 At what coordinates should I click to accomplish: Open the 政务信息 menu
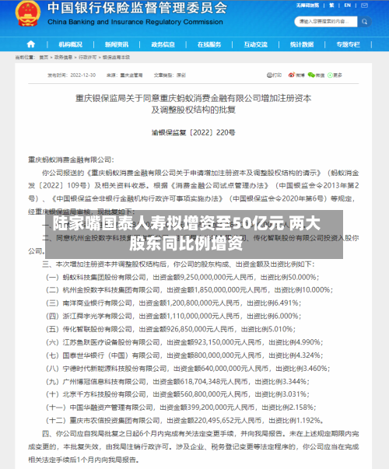(163, 44)
